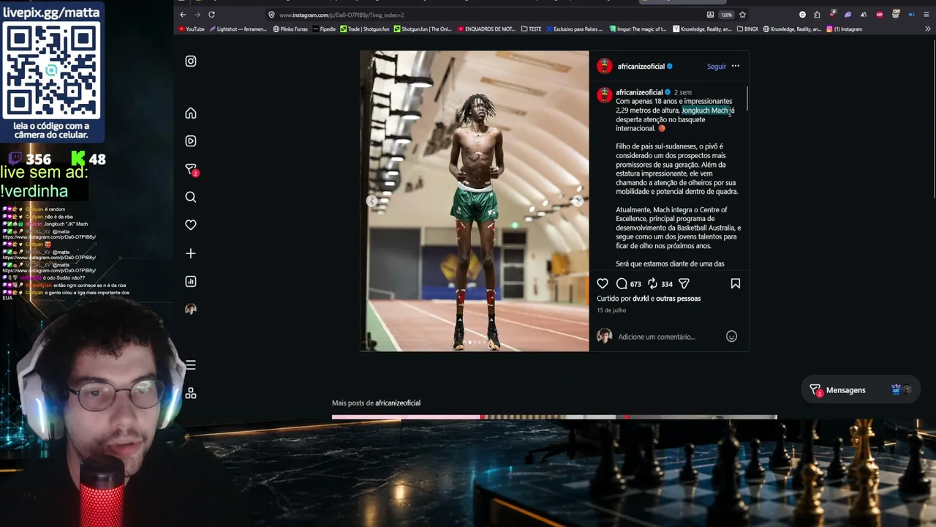936x527 pixels.
Task: Show previous photo in carousel
Action: pyautogui.click(x=371, y=201)
